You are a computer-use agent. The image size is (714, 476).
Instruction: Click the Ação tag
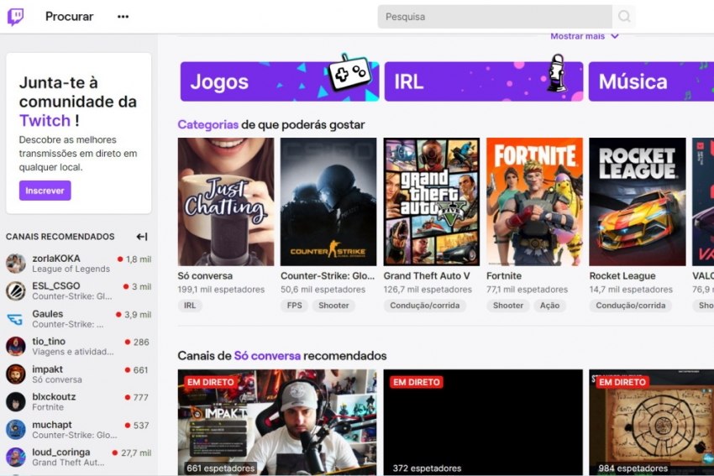(x=549, y=306)
